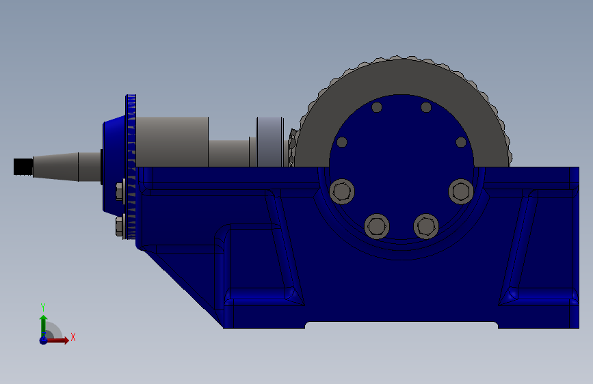Pick the right hex bolt on the round cover

(461, 191)
